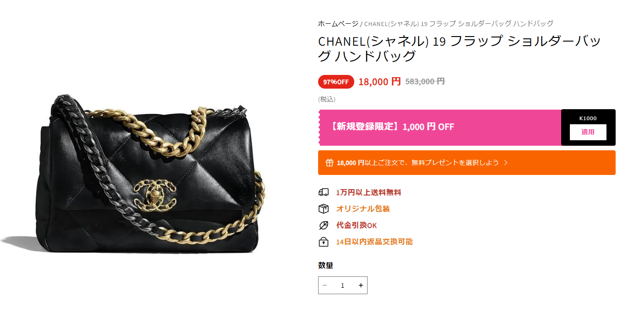Click the 14日以内返品交換可能 text
Viewport: 628px width, 312px height.
374,242
